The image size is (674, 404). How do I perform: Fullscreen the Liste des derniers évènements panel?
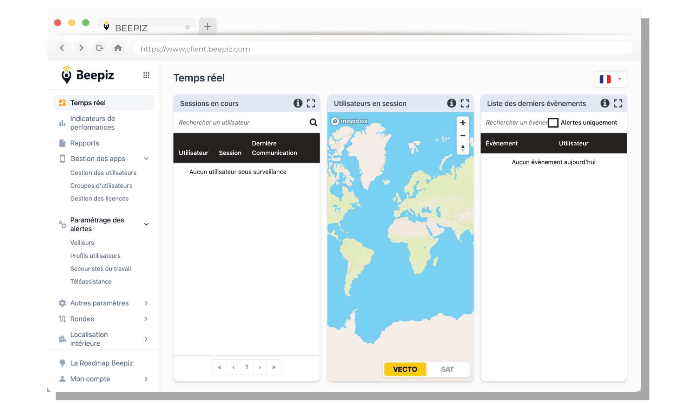point(618,103)
